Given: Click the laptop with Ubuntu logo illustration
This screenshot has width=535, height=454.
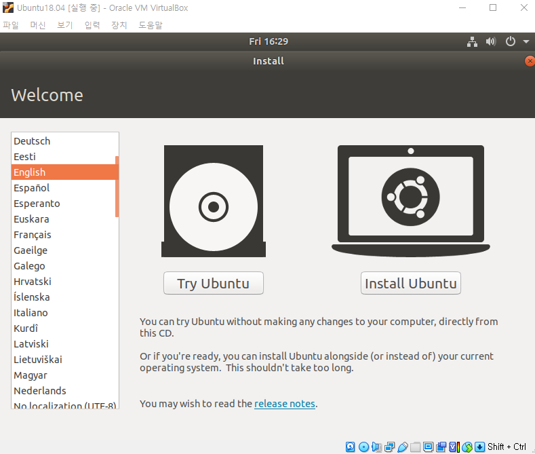Looking at the screenshot, I should tap(411, 201).
